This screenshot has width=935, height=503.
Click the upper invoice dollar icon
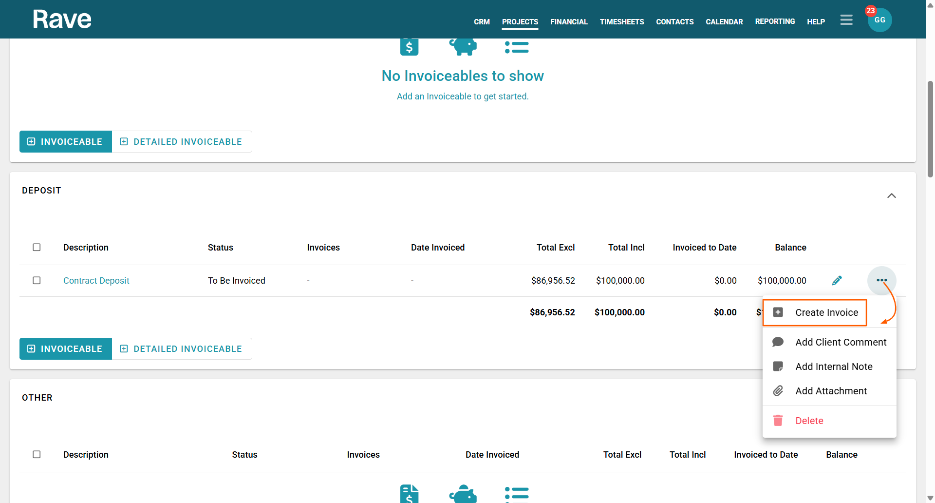[409, 47]
